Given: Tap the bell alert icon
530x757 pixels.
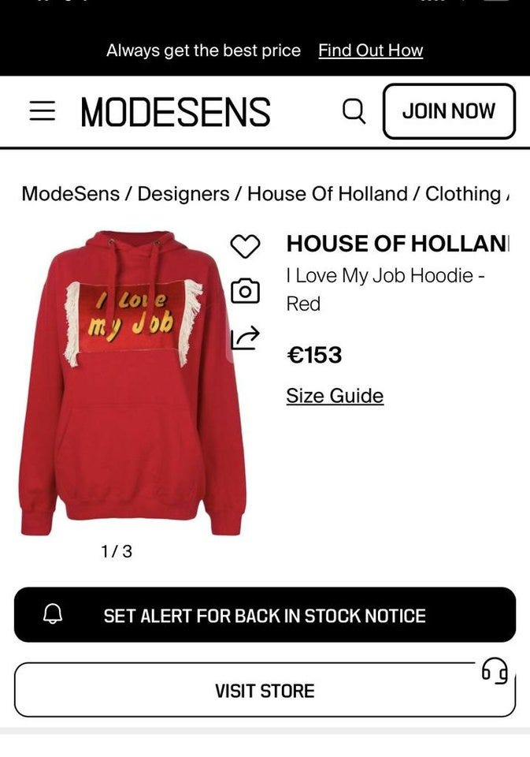Looking at the screenshot, I should pos(53,614).
